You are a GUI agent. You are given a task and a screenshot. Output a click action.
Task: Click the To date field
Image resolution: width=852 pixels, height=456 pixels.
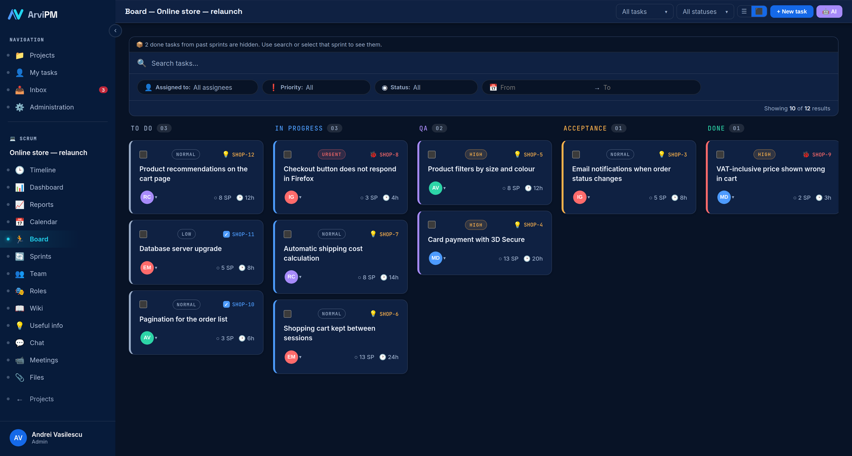[x=648, y=88]
